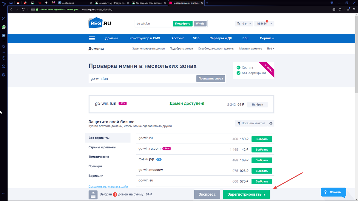Image resolution: width=358 pixels, height=201 pixels.
Task: Open sidebar settings gear icon
Action: [x=4, y=75]
